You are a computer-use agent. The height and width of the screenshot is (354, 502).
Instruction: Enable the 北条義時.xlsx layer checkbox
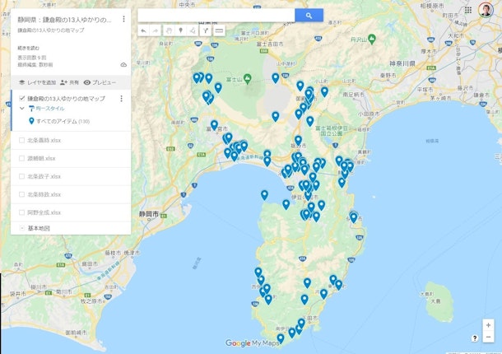(x=22, y=140)
